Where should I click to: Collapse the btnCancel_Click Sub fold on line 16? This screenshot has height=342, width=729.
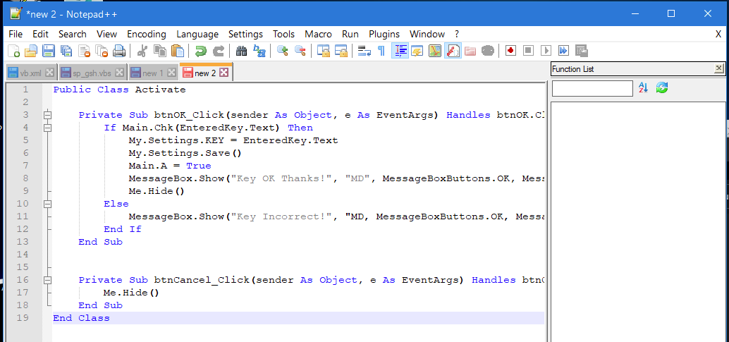(47, 280)
